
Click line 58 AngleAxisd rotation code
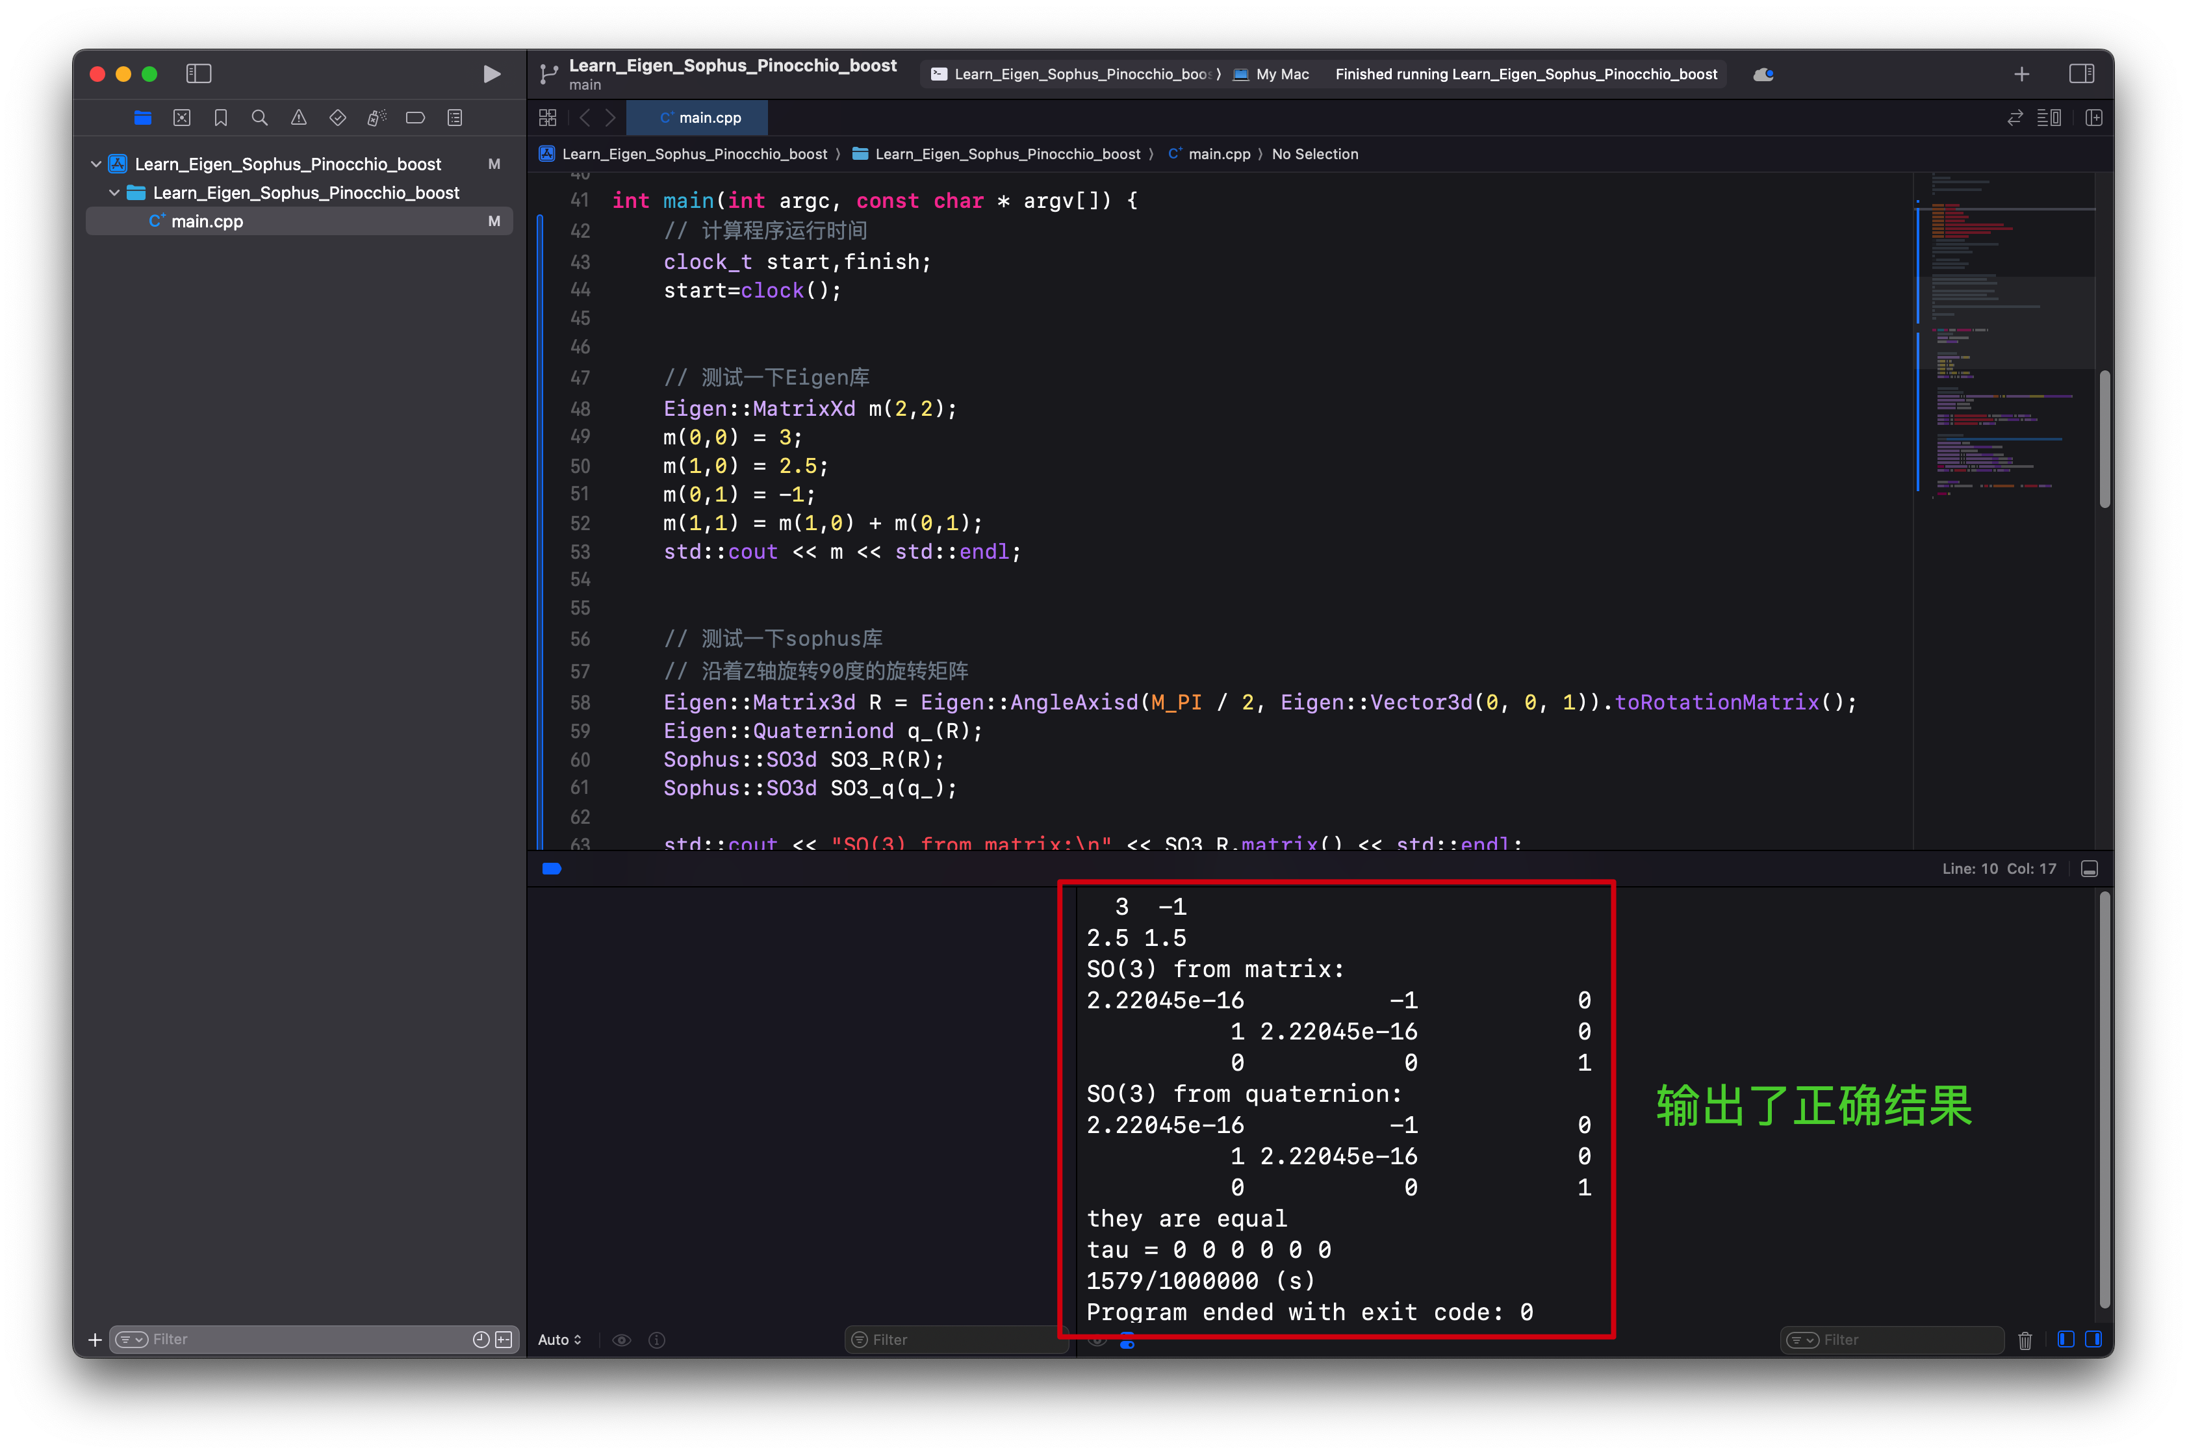[1260, 703]
